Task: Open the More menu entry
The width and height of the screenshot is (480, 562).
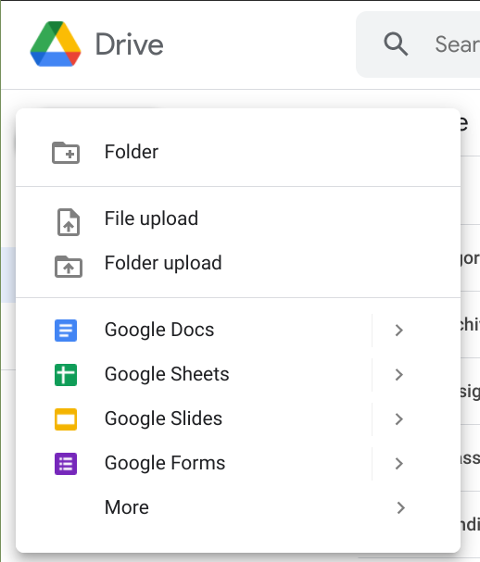Action: coord(238,507)
